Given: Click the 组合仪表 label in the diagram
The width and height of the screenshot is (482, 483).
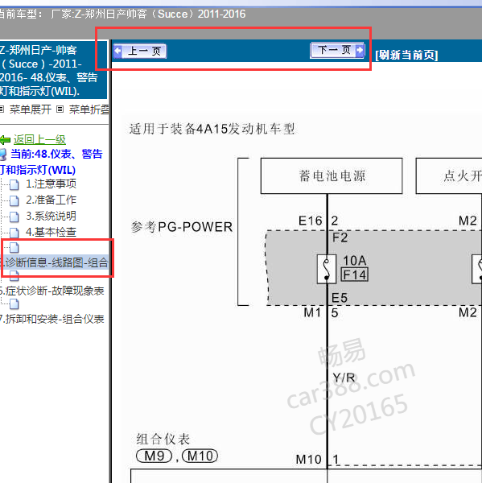Looking at the screenshot, I should (x=163, y=440).
